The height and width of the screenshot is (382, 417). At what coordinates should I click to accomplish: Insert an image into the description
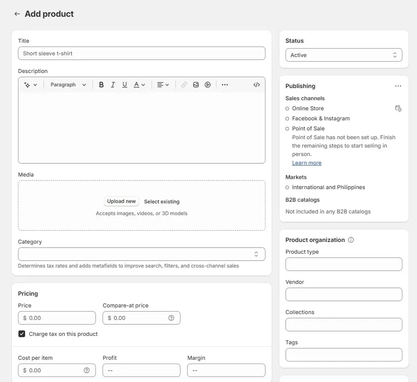point(196,85)
